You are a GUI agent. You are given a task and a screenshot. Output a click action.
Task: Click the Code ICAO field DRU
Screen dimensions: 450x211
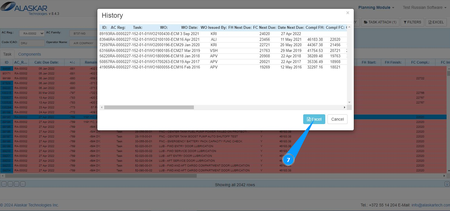(32, 43)
